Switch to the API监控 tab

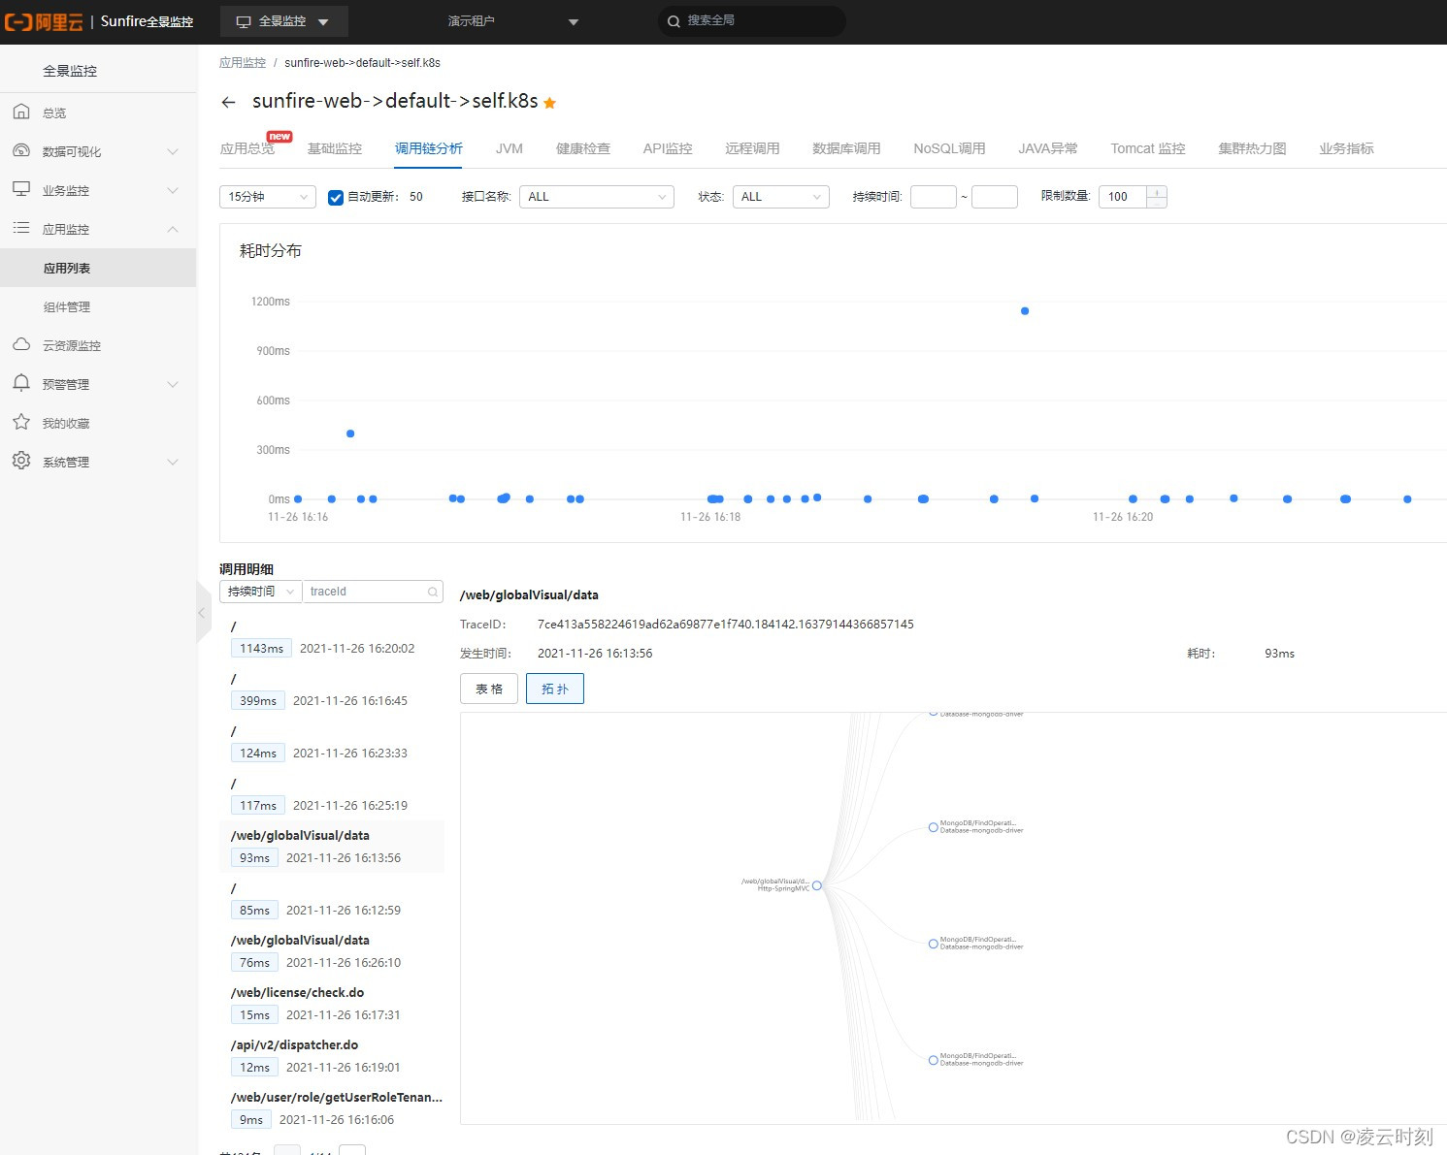[x=668, y=148]
